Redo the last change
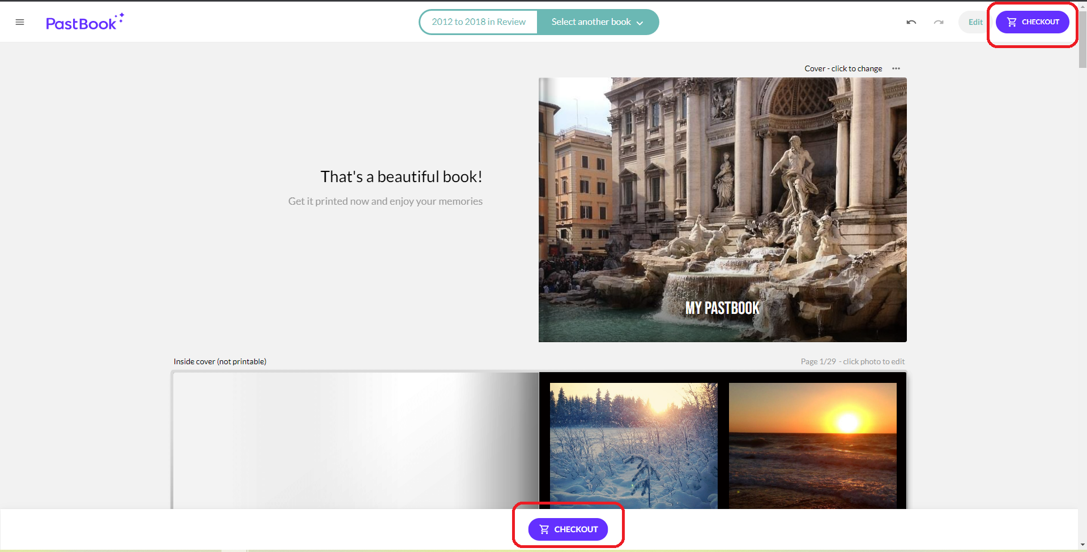1087x552 pixels. coord(939,22)
